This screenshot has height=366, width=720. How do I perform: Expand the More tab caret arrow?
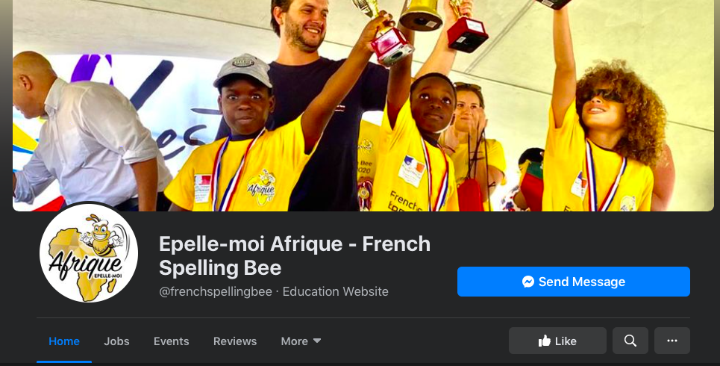(x=317, y=341)
